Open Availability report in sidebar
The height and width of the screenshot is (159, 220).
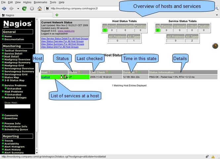pyautogui.click(x=12, y=144)
